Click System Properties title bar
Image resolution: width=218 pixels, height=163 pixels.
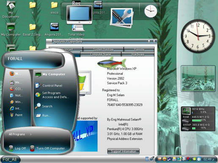102,41
